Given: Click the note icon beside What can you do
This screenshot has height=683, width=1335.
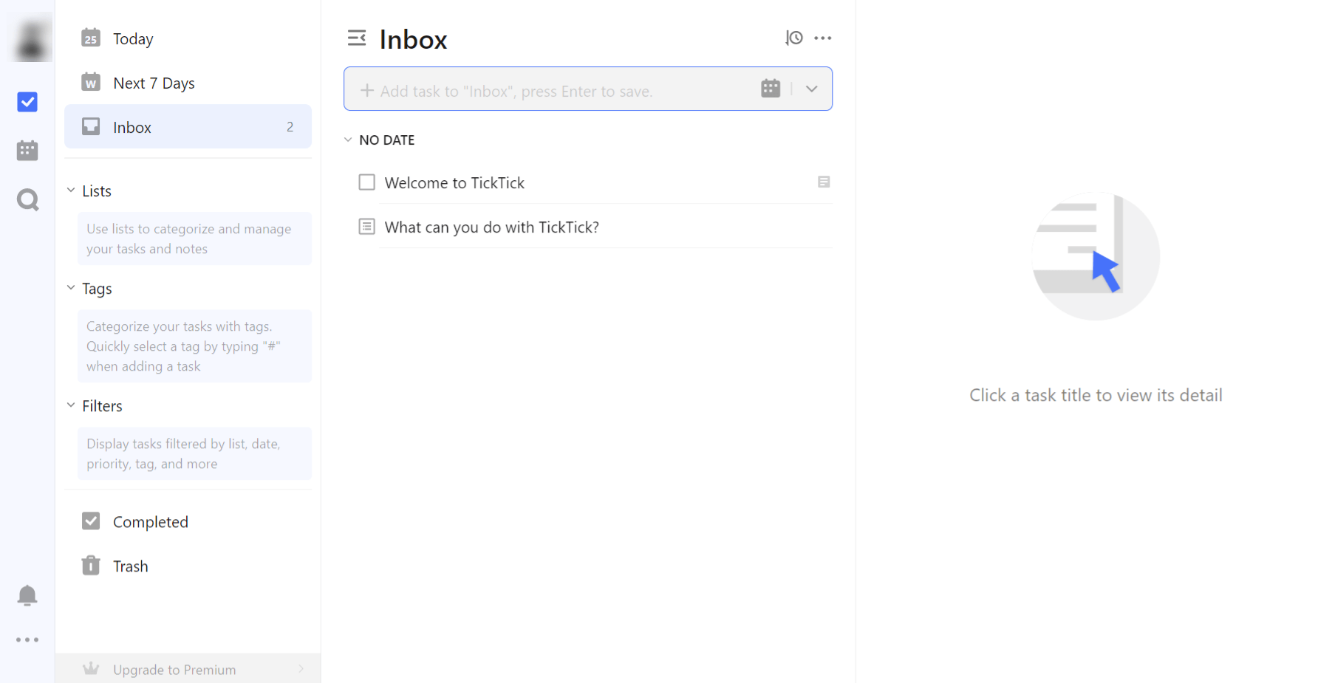Looking at the screenshot, I should point(366,227).
